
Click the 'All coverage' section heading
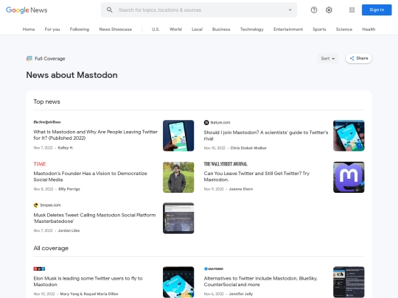(x=51, y=248)
